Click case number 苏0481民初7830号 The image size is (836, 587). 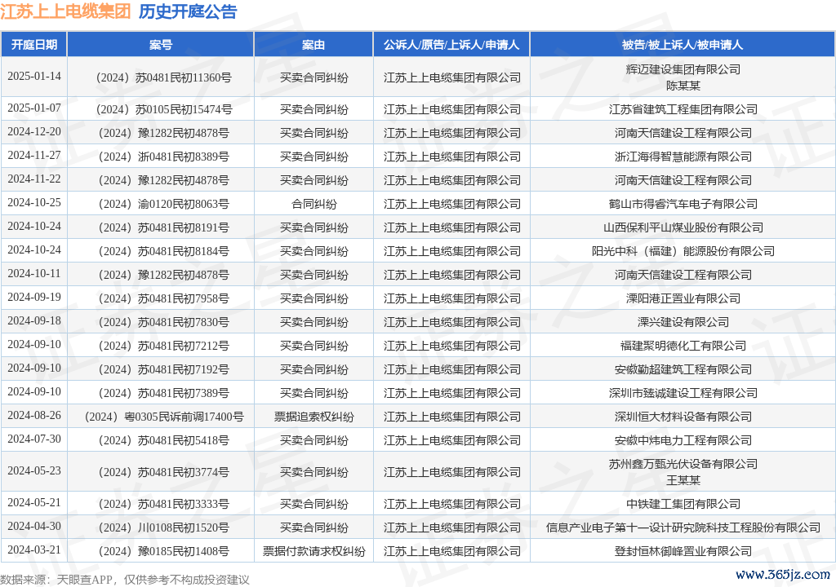tap(163, 322)
